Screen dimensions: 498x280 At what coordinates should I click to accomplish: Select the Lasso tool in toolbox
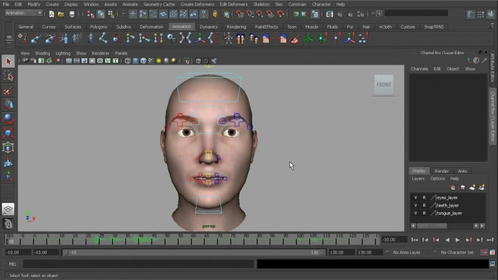8,76
